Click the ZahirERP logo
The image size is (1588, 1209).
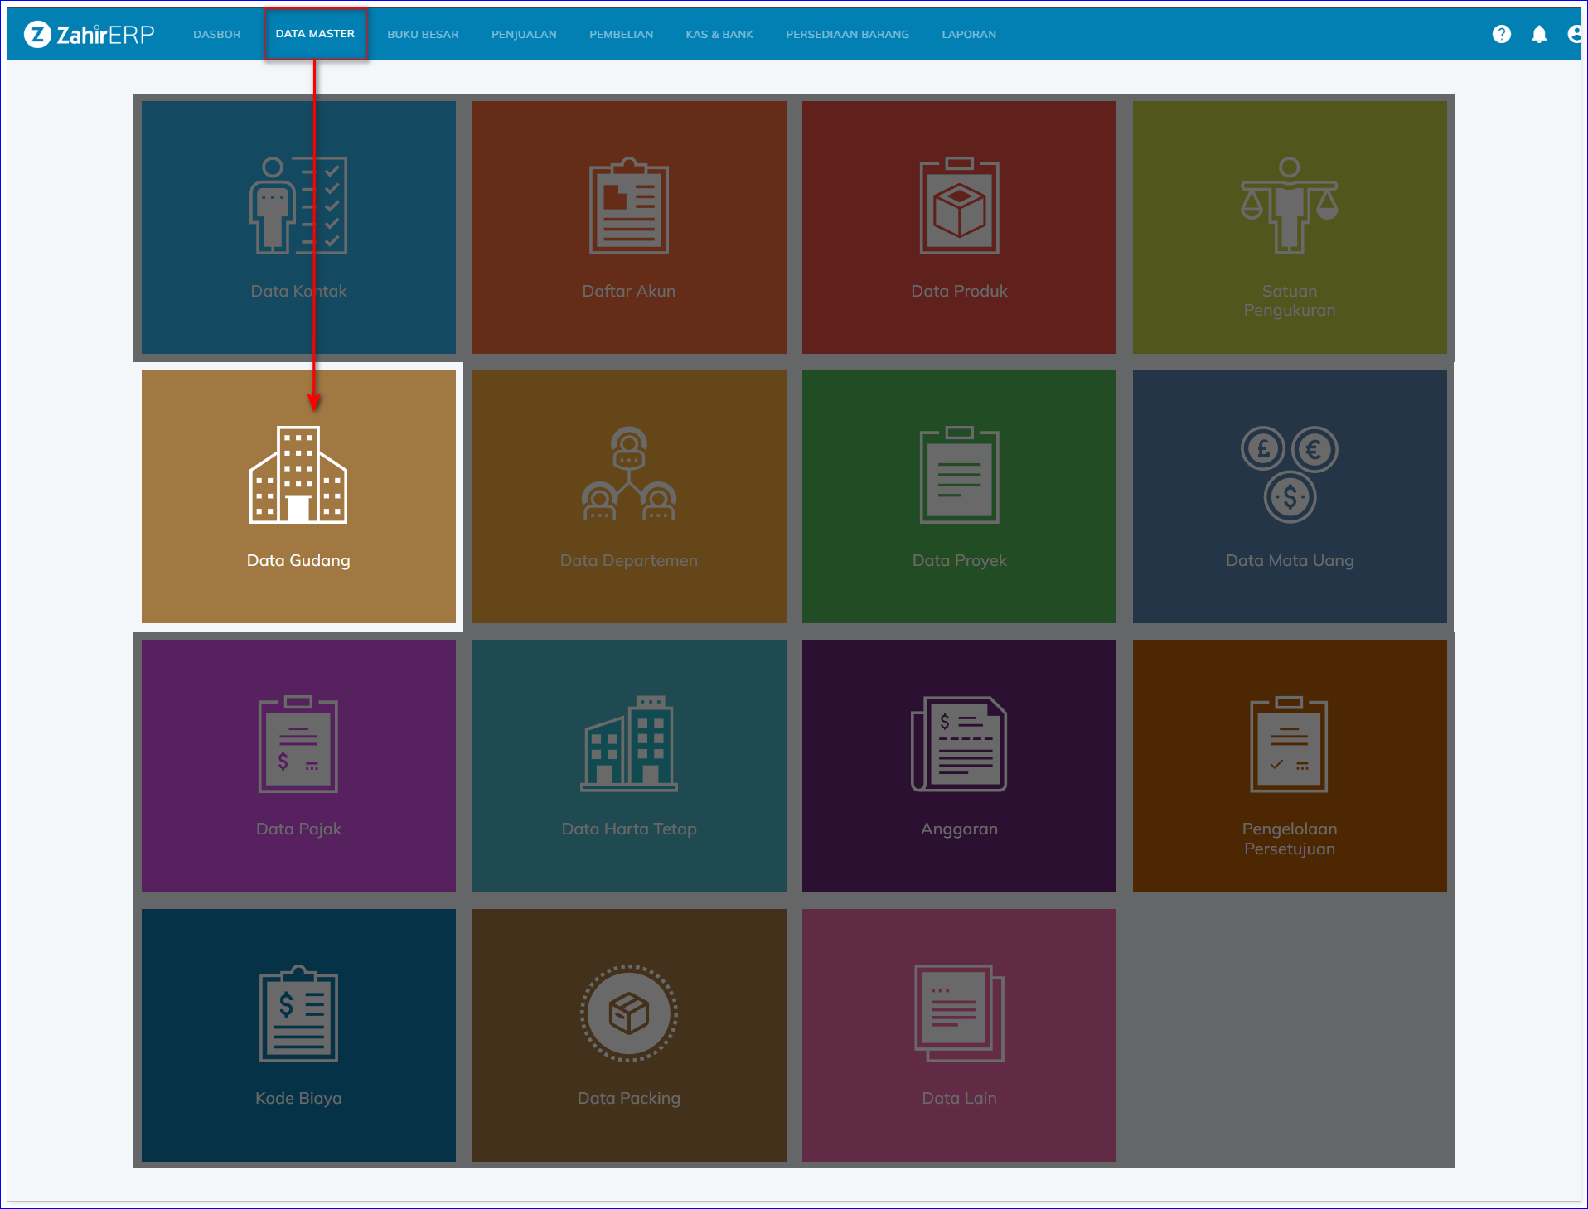(90, 34)
